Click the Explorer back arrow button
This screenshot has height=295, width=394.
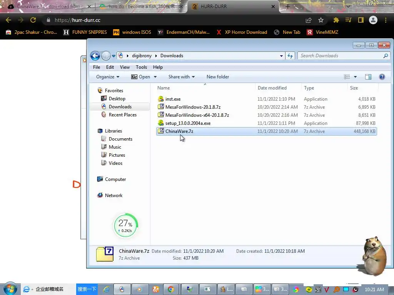(95, 56)
